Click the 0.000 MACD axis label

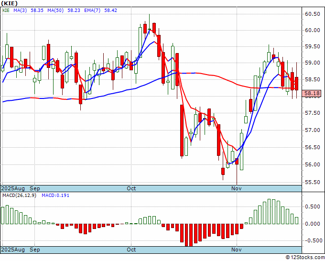coord(313,224)
